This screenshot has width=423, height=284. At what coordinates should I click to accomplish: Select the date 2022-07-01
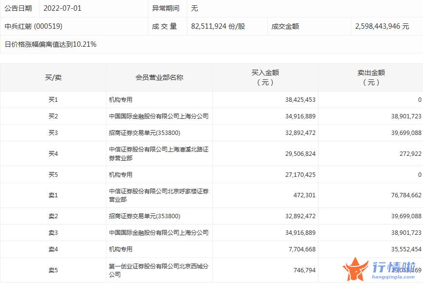(62, 8)
